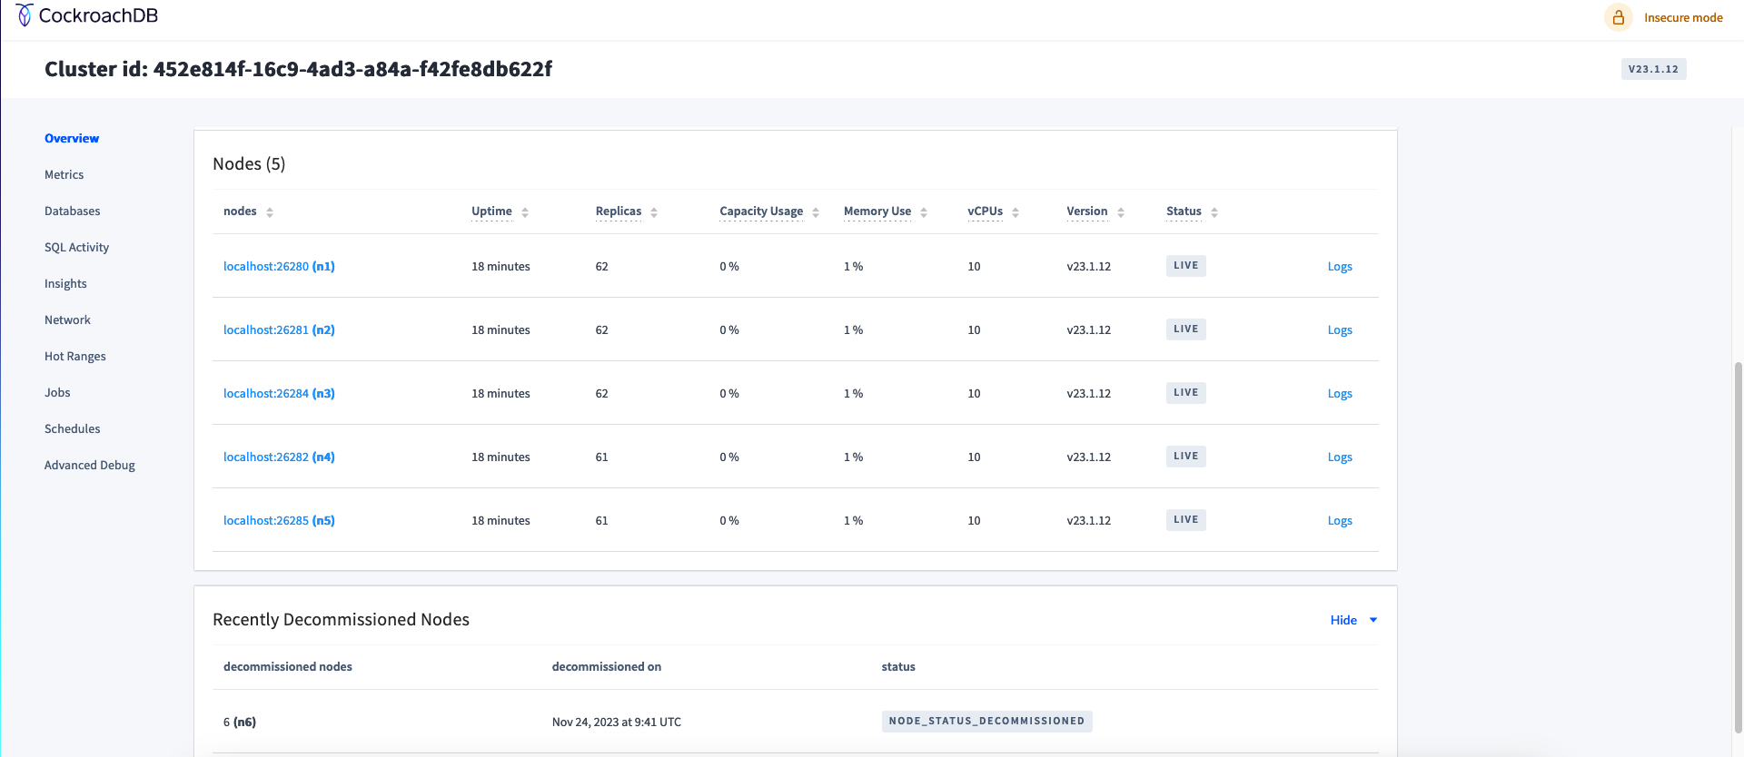This screenshot has width=1744, height=757.
Task: Open node localhost:26285 (n5) details
Action: (279, 520)
